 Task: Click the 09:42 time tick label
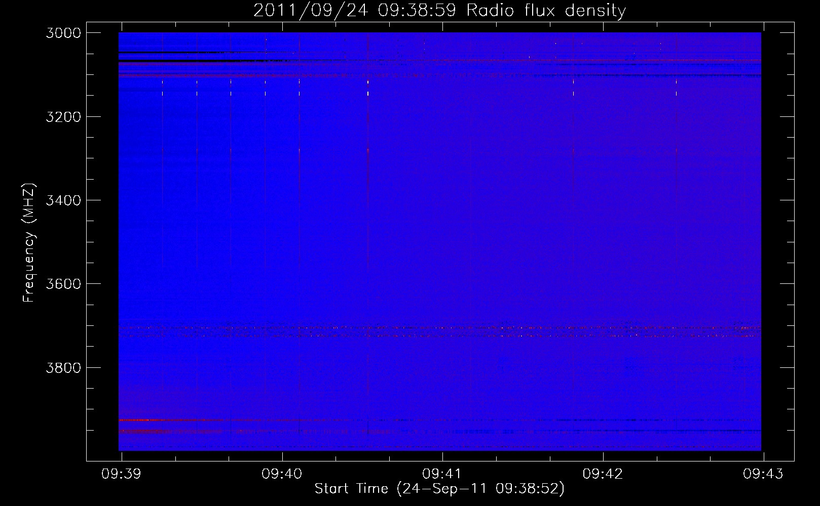(603, 474)
